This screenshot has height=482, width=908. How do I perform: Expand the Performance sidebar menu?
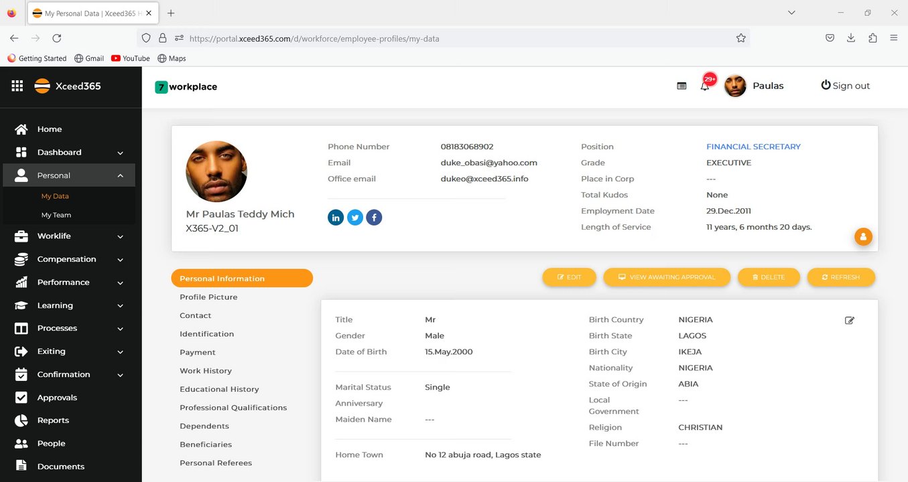[120, 283]
